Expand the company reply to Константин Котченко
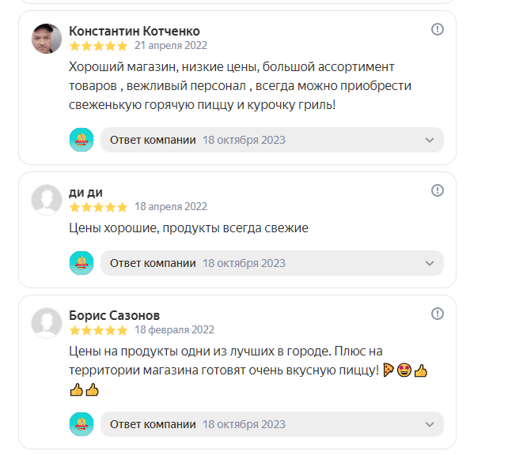508x455 pixels. pos(430,140)
